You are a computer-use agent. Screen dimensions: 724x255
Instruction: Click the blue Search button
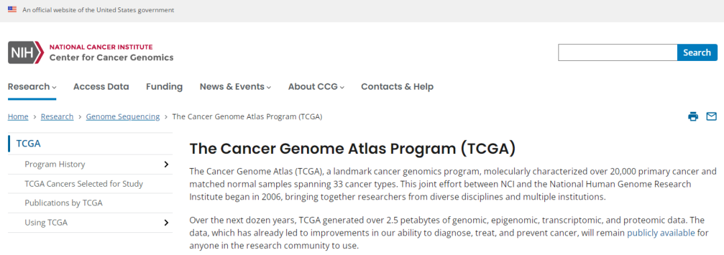tap(697, 53)
